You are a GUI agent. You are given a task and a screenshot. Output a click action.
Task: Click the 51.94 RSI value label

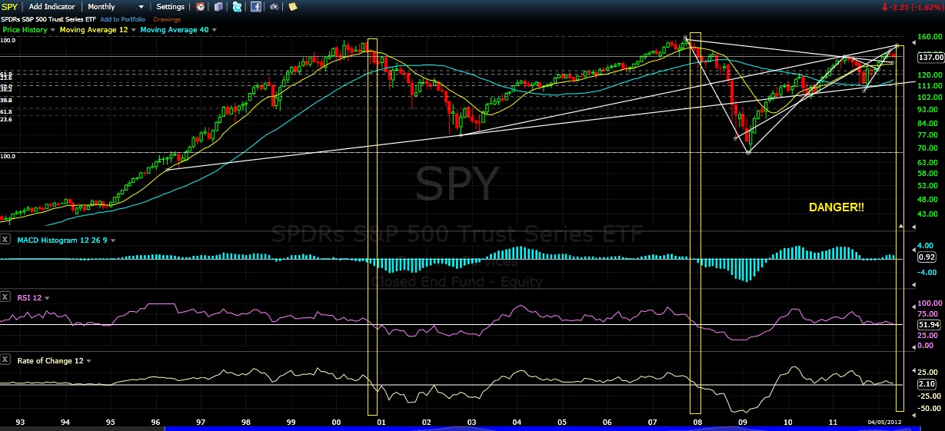pos(929,325)
